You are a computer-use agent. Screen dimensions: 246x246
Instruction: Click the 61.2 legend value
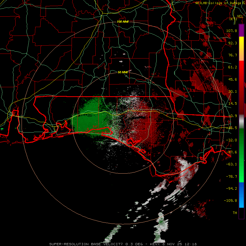tap(233, 67)
